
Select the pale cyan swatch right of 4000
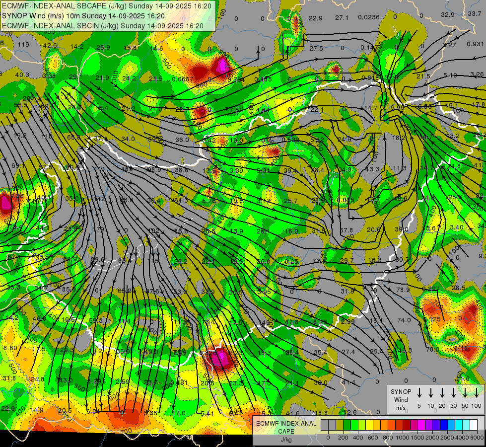click(x=466, y=425)
